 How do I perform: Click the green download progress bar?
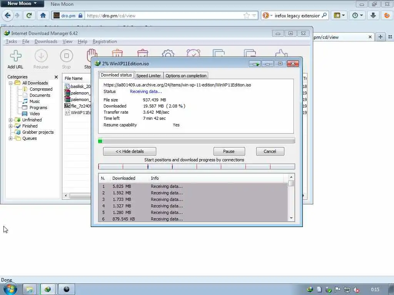(197, 141)
